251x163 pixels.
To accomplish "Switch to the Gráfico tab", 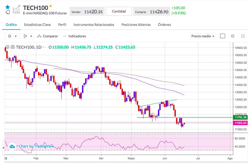I will [x=11, y=25].
